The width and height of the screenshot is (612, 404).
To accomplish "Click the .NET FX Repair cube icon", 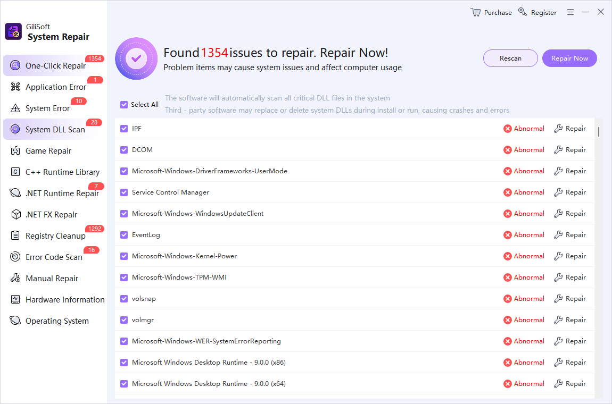I will (16, 214).
